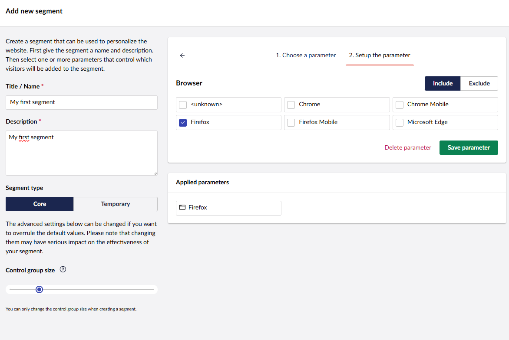Check the <unknown> browser option

click(x=183, y=105)
